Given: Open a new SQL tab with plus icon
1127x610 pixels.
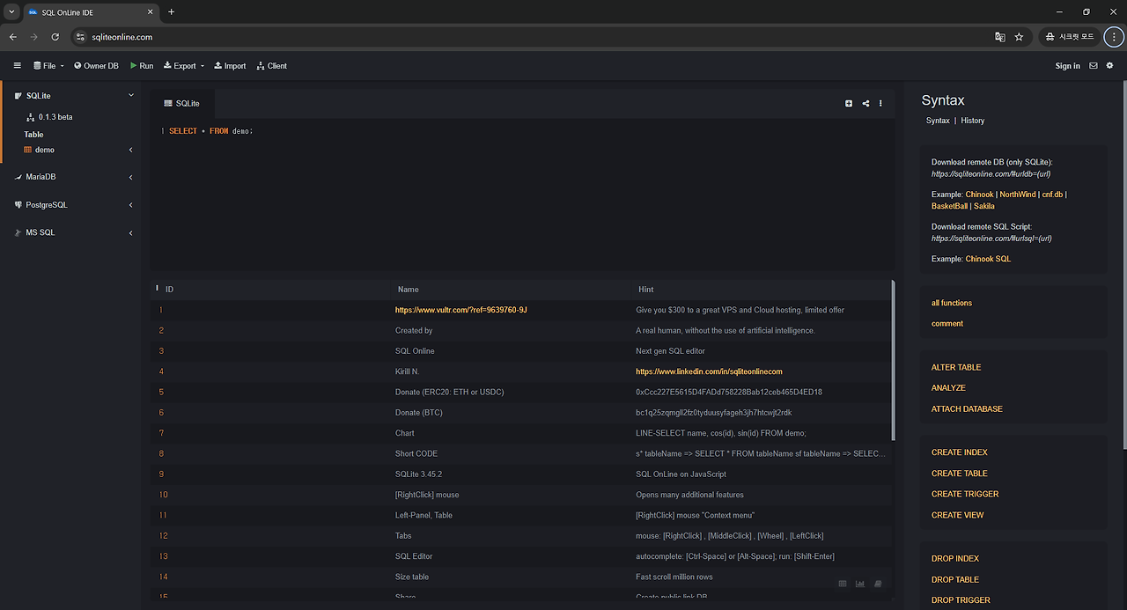Looking at the screenshot, I should pyautogui.click(x=848, y=103).
